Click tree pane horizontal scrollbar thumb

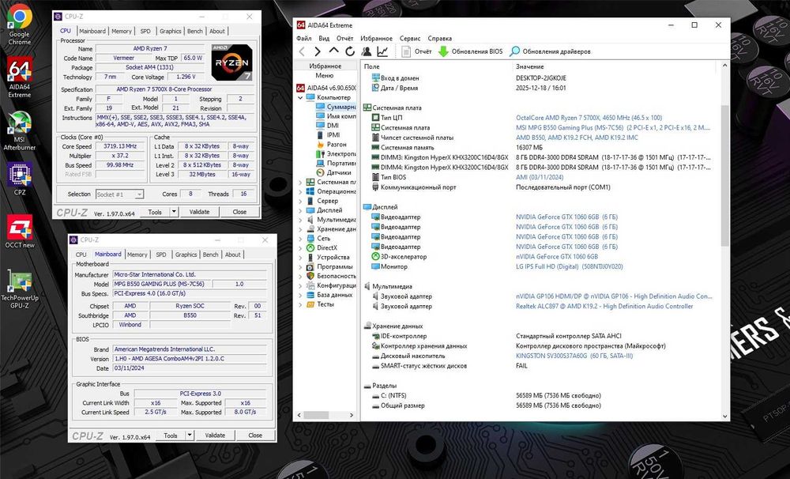[317, 415]
